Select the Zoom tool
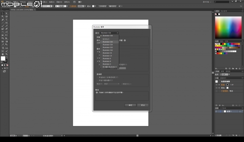This screenshot has height=142, width=244. pos(6,54)
